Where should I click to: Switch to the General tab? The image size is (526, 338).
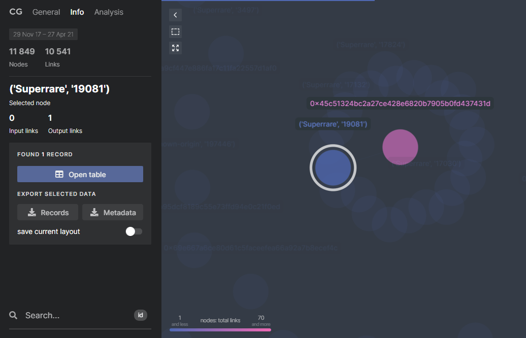tap(46, 12)
